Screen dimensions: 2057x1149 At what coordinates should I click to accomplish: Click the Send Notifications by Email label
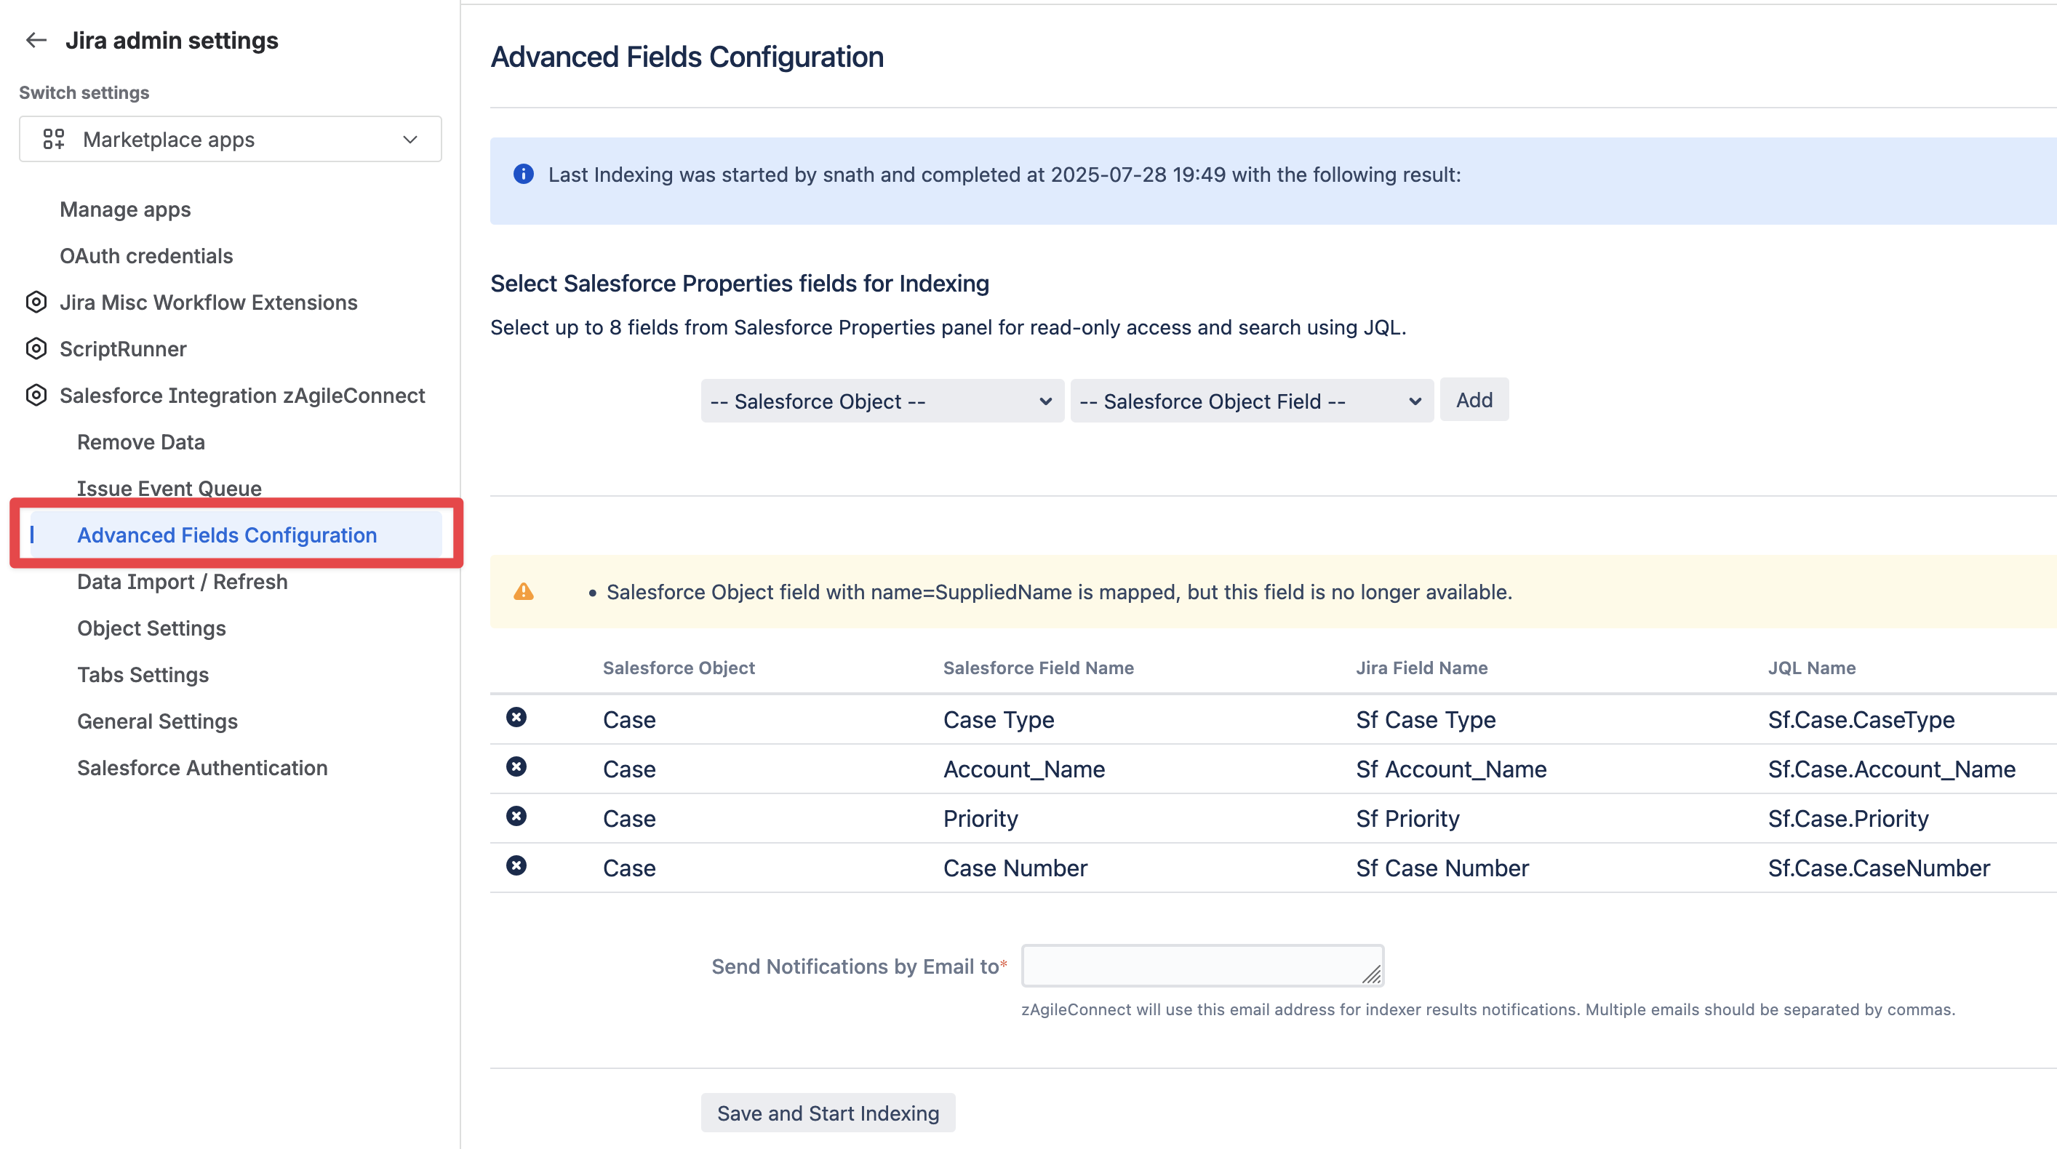pos(859,966)
